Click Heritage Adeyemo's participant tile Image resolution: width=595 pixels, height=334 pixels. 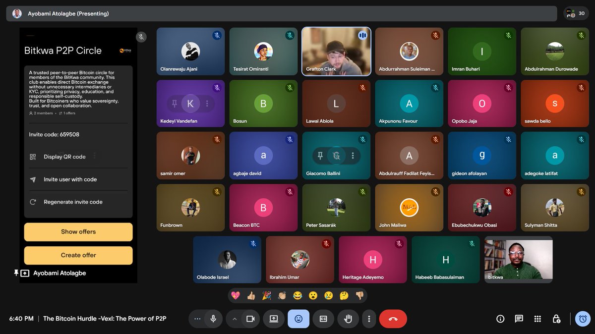coord(373,260)
